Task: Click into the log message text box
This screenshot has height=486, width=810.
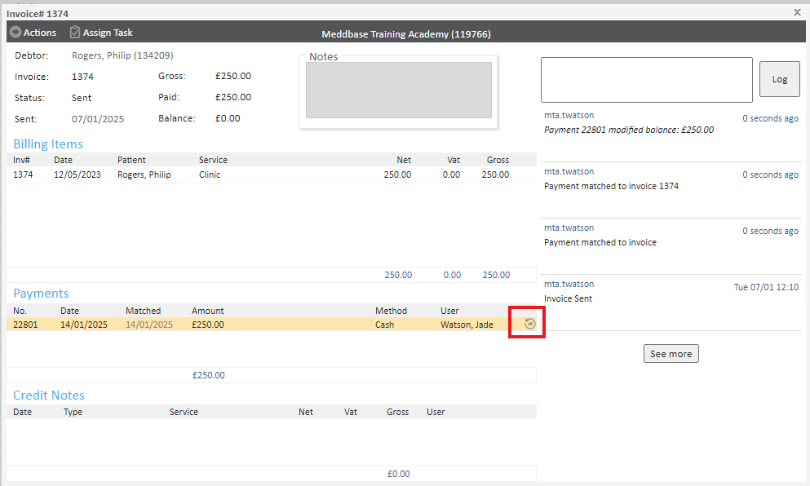Action: (646, 80)
